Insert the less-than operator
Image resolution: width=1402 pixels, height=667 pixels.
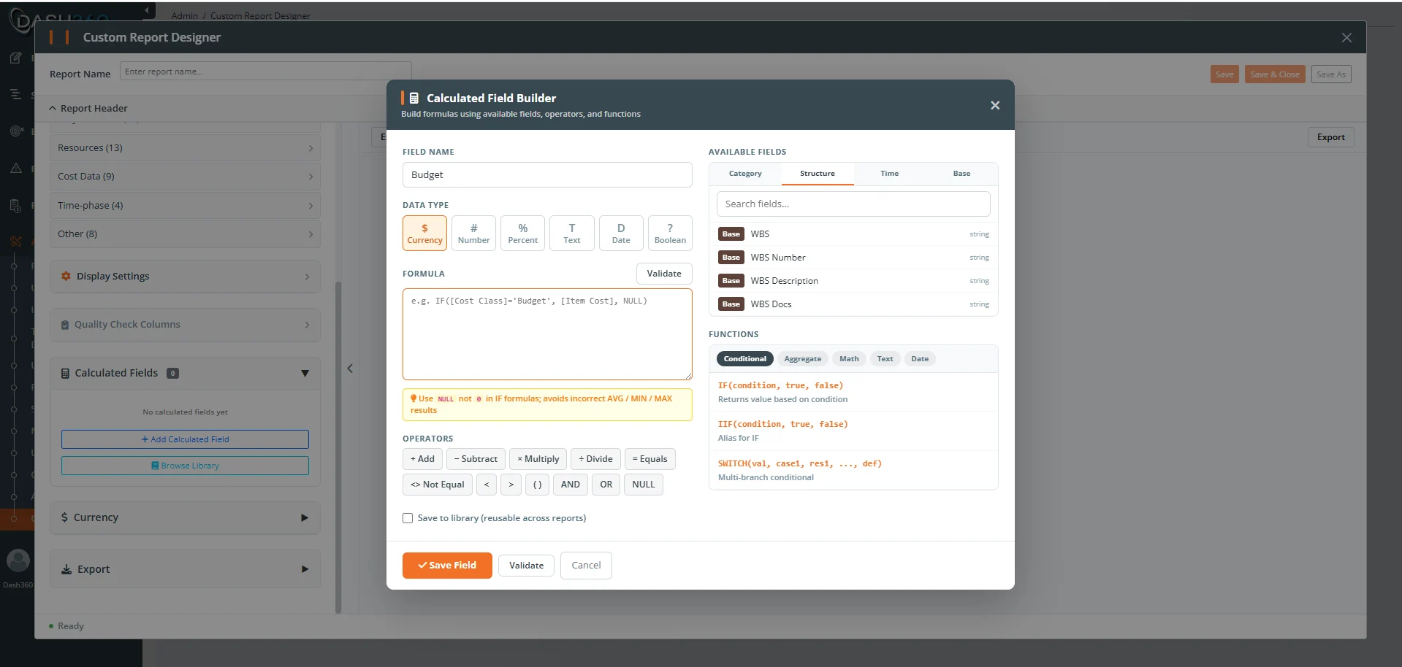[x=486, y=485]
